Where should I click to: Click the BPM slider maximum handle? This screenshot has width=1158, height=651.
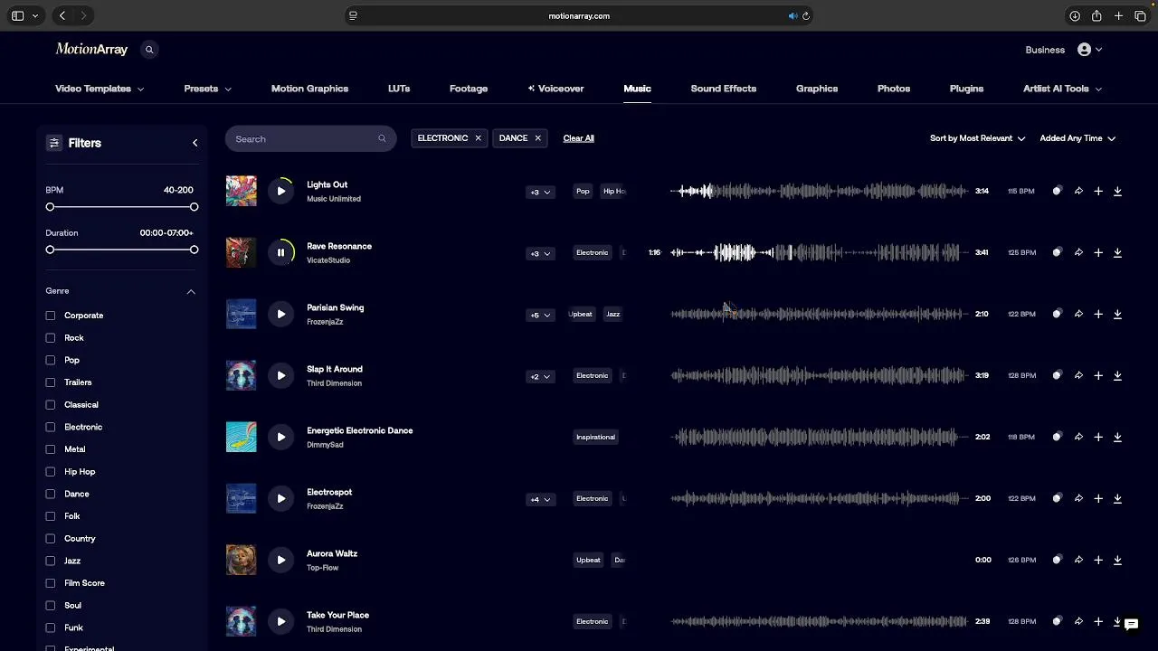point(195,207)
